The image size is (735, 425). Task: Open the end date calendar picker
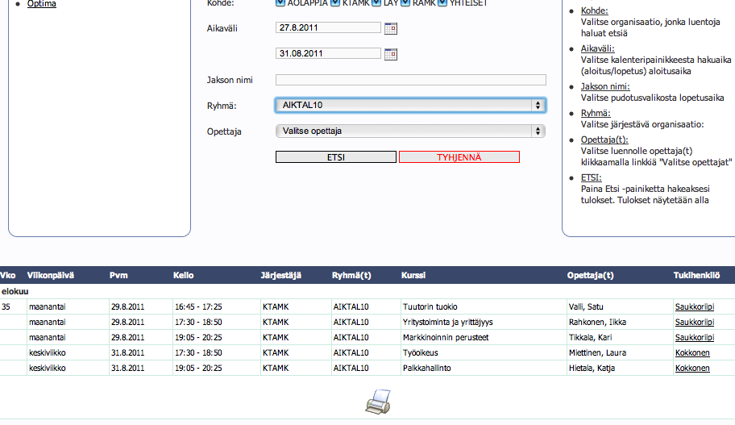tap(391, 55)
